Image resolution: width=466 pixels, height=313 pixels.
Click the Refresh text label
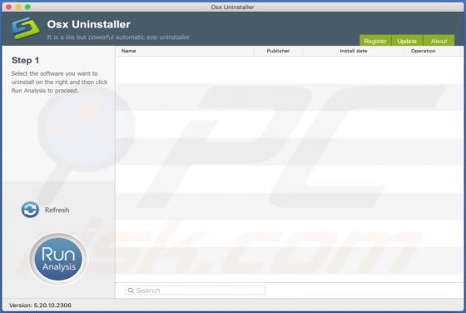(57, 210)
